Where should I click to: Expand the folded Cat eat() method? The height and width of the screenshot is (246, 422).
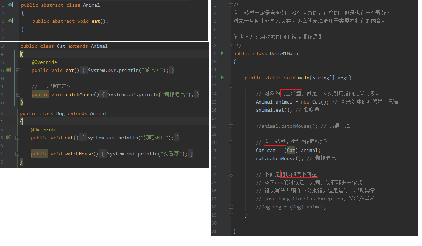point(18,70)
